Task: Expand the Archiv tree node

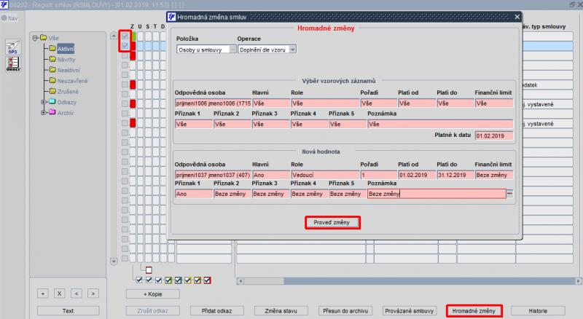Action: click(x=44, y=112)
